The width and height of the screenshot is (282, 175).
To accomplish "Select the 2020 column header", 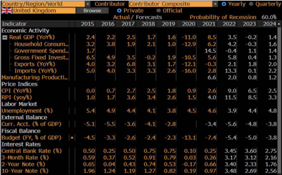I will tap(188, 24).
